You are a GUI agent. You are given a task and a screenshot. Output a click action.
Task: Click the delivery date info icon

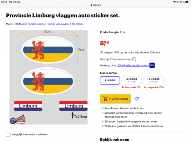click(x=134, y=59)
